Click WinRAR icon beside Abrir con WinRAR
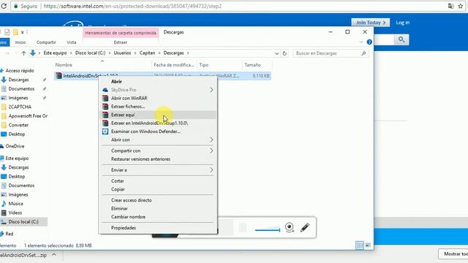The width and height of the screenshot is (468, 263). click(x=105, y=98)
